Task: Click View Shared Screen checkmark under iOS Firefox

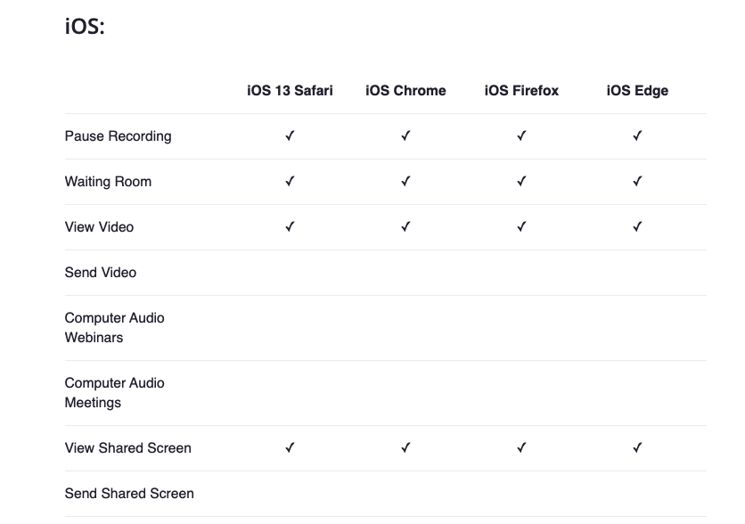Action: (x=521, y=448)
